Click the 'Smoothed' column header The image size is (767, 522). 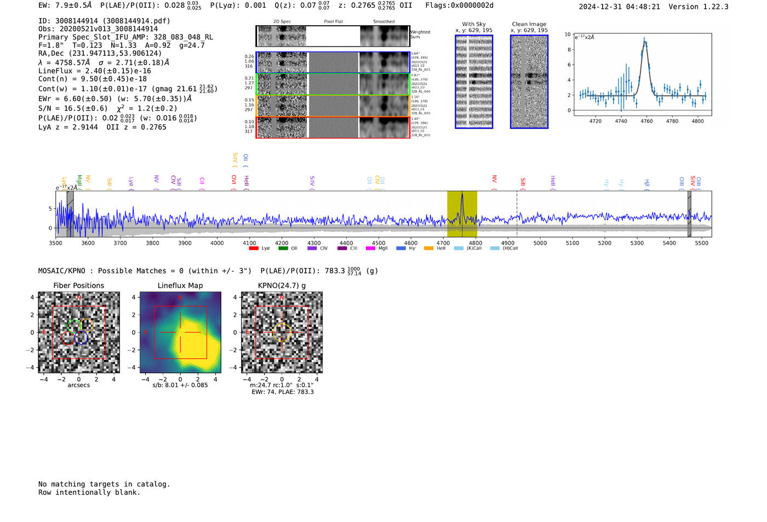pos(384,22)
